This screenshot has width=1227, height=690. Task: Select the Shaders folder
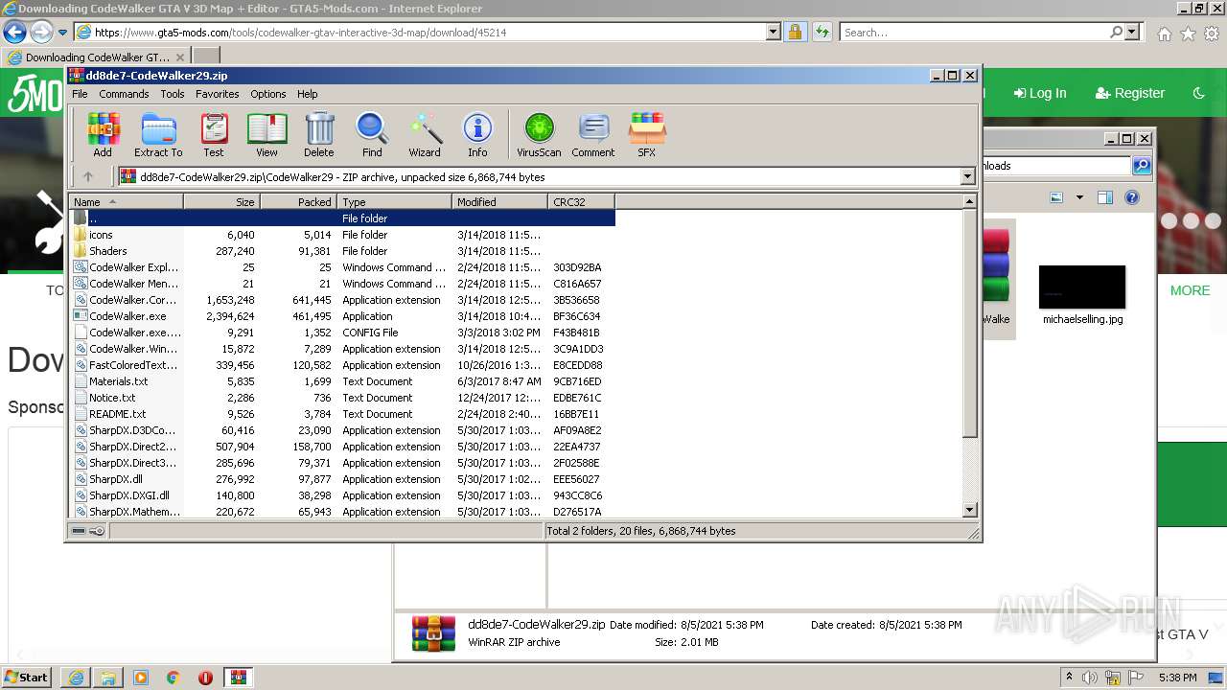(x=342, y=251)
